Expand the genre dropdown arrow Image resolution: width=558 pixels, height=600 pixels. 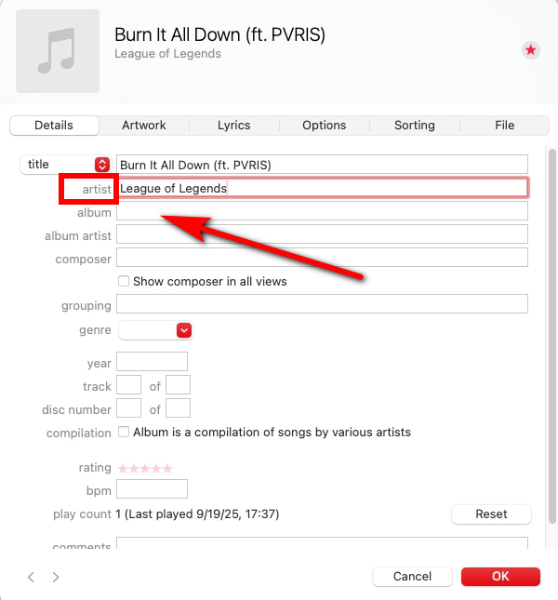tap(184, 330)
